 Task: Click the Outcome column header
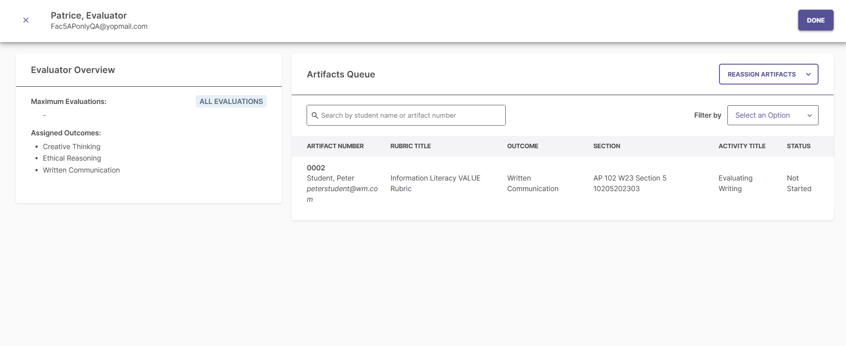click(x=523, y=146)
